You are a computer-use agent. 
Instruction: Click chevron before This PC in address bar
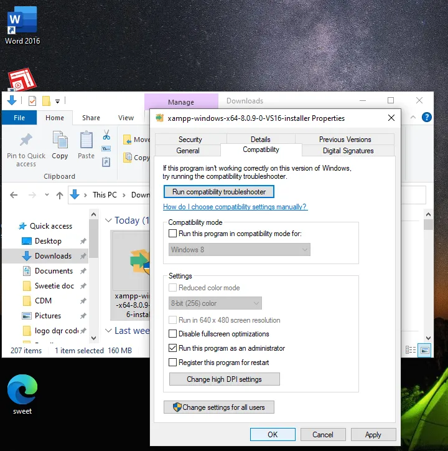pos(85,196)
